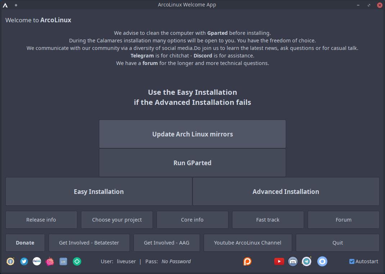Run GParted before installing

click(x=192, y=163)
